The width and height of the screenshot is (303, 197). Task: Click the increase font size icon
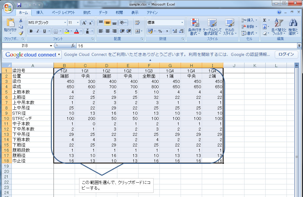(84, 23)
